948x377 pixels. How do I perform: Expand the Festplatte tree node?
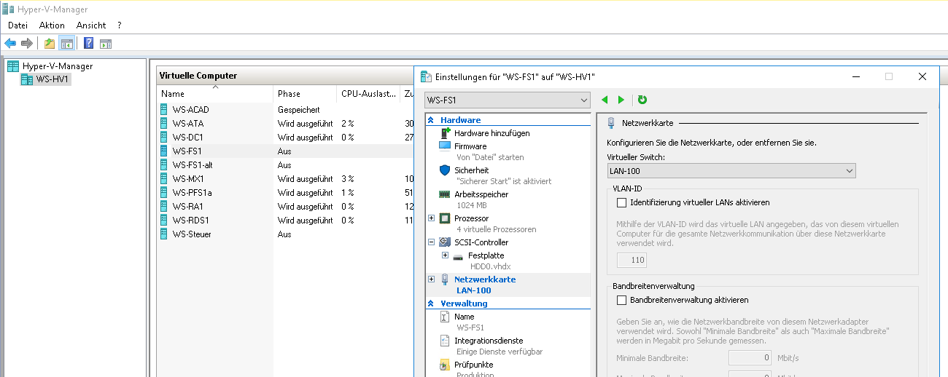coord(445,255)
